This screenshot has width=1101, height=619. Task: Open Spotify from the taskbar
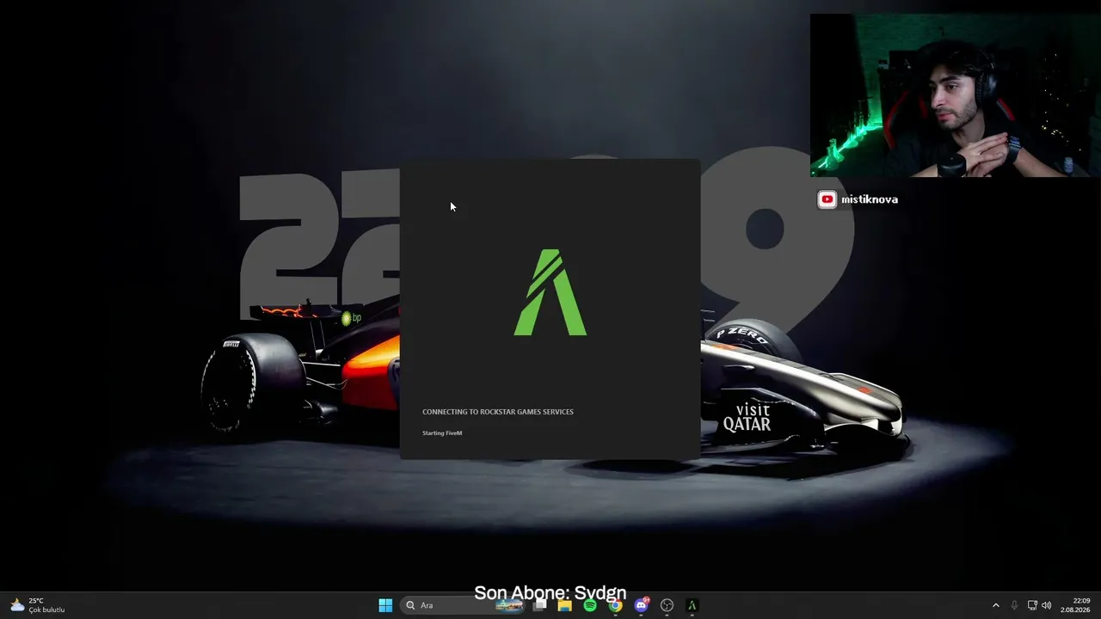[x=590, y=605]
